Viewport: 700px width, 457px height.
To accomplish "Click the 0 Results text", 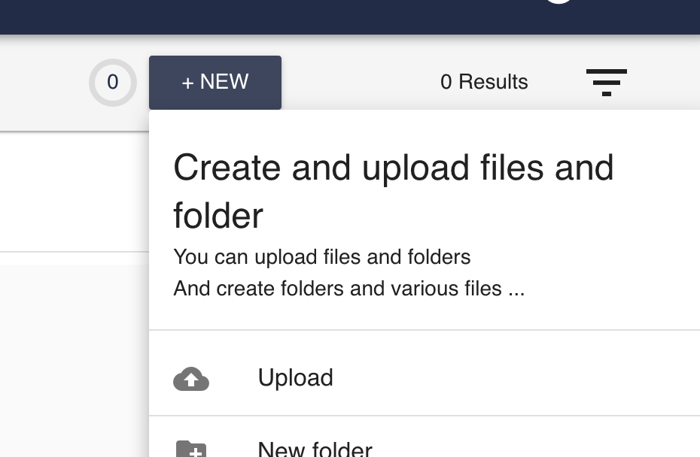I will click(x=484, y=82).
